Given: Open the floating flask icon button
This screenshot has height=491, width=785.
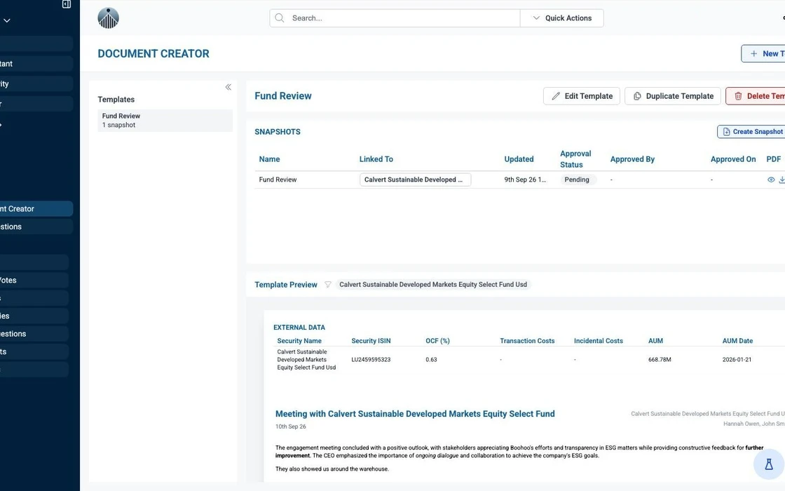Looking at the screenshot, I should click(769, 464).
